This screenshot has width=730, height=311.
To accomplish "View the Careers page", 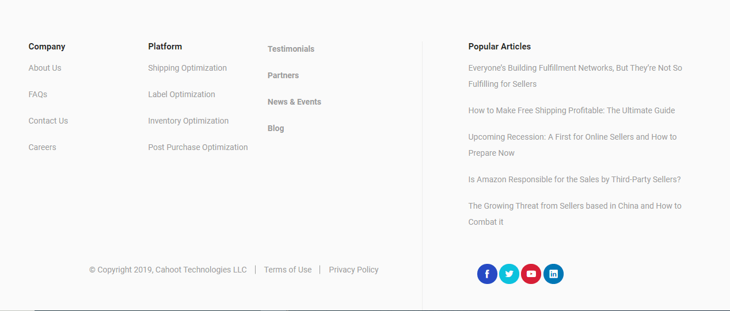I will [x=43, y=147].
